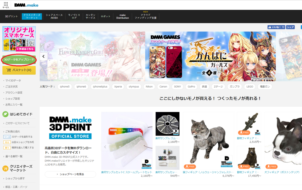The image size is (302, 190).
Task: Select the SONY keyword tag
Action: point(178,87)
